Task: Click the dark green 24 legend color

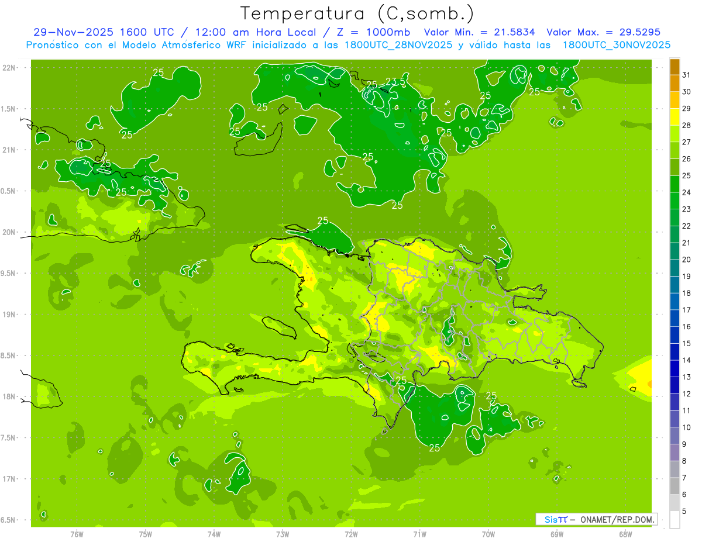Action: [675, 184]
